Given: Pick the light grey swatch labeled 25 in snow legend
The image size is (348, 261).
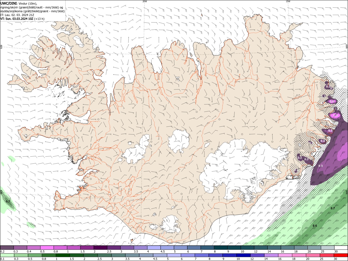Looking at the screenshot, I should [x=327, y=248].
